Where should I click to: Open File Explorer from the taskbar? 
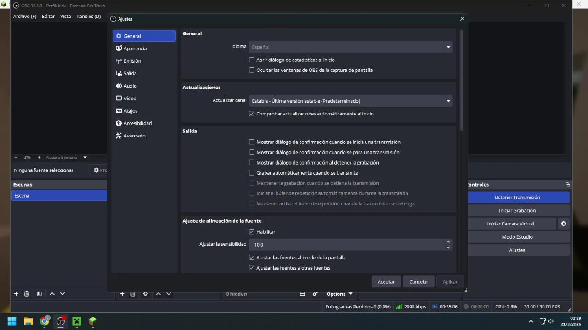28,321
